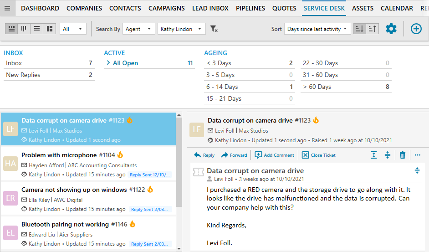This screenshot has height=252, width=429.
Task: Add new ticket with plus circle icon
Action: click(416, 29)
